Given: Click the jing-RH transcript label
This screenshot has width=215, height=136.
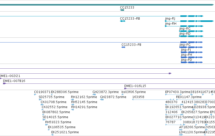Looking at the screenshot, I should (171, 24).
